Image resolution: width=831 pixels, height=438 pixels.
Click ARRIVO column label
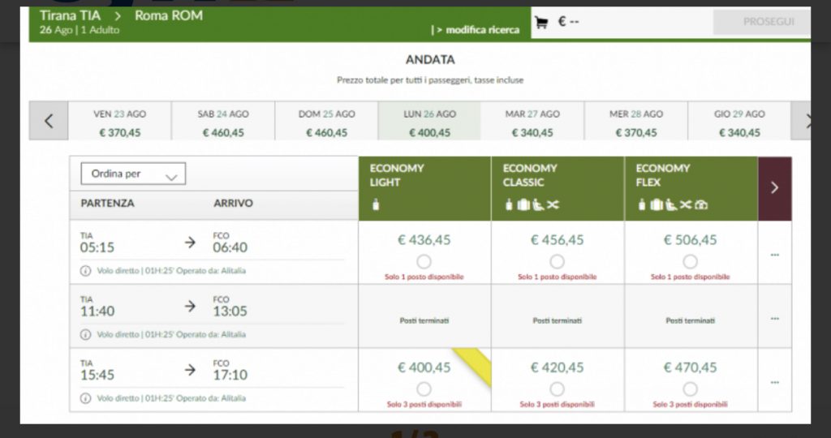(x=233, y=204)
